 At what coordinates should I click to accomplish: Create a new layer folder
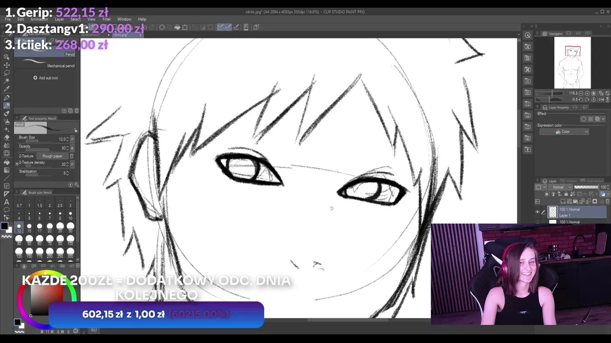[x=575, y=202]
